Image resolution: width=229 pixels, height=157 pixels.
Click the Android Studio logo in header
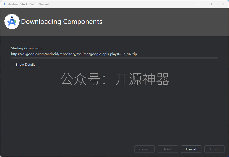pos(12,21)
